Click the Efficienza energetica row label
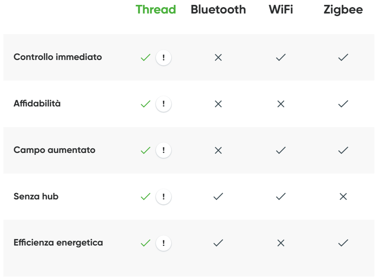 [58, 243]
